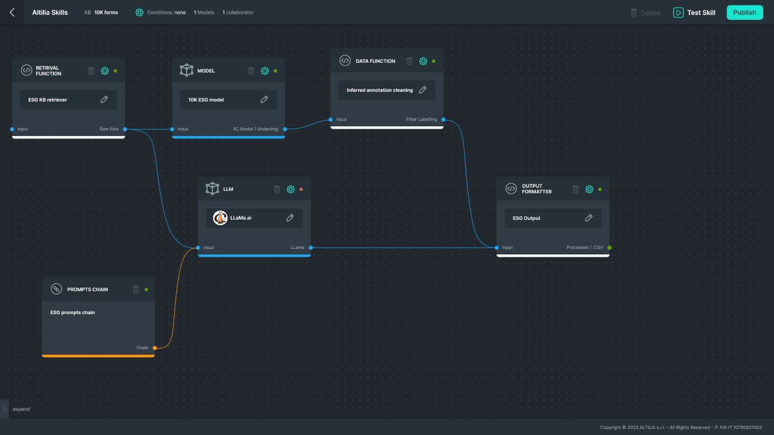Delete the Retrieval Function node
774x435 pixels.
click(91, 71)
